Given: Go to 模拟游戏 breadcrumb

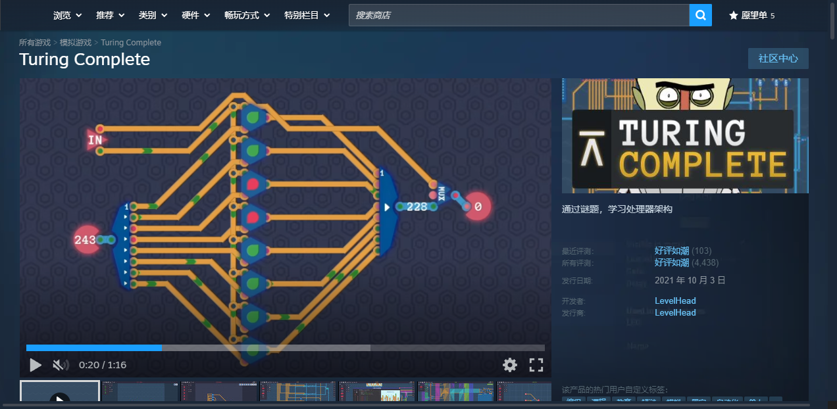Looking at the screenshot, I should (x=76, y=42).
